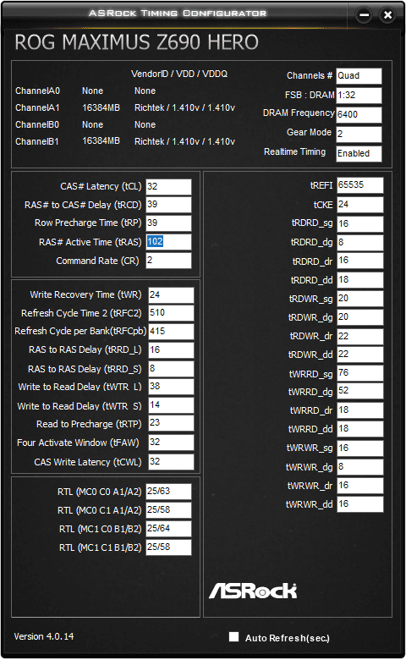The width and height of the screenshot is (406, 660).
Task: Click the tRCD value field
Action: pyautogui.click(x=168, y=205)
